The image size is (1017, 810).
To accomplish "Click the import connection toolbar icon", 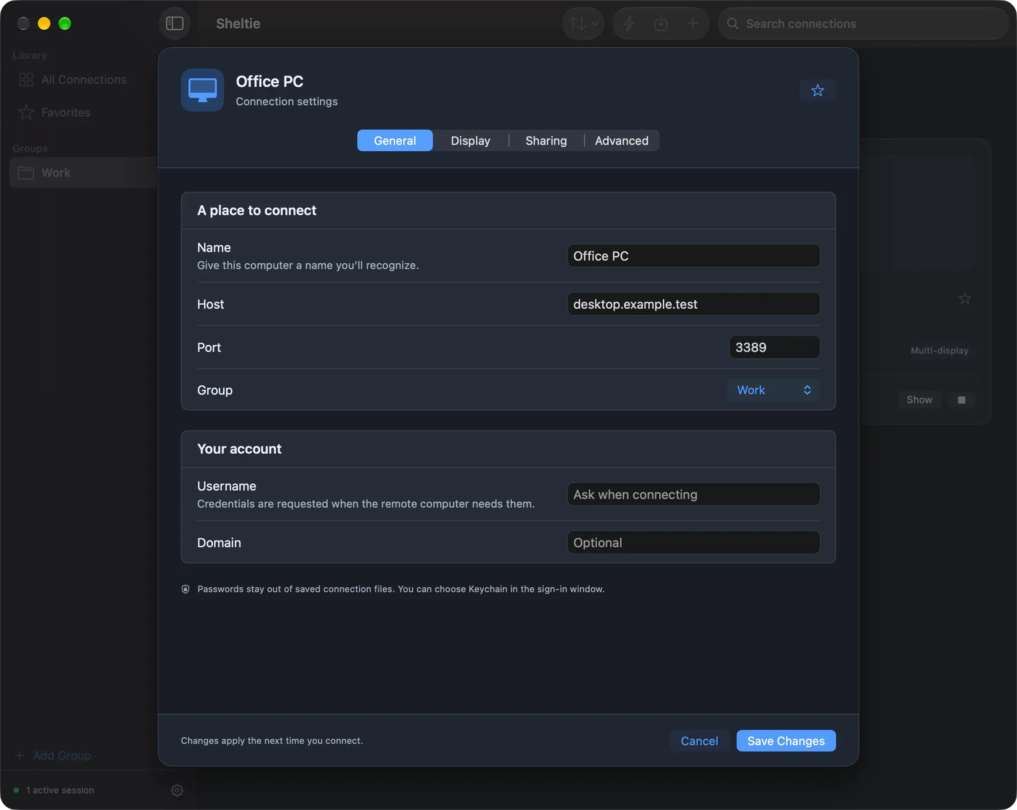I will (x=661, y=23).
